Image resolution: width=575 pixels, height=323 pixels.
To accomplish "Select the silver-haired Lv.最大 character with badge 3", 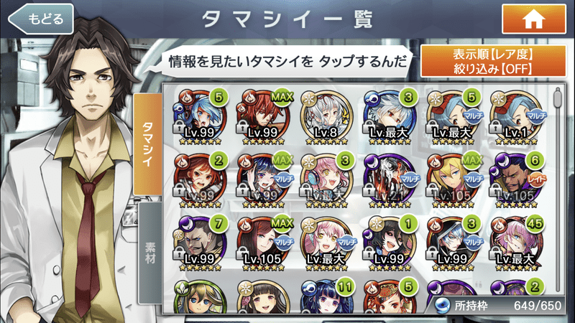I will (x=390, y=117).
